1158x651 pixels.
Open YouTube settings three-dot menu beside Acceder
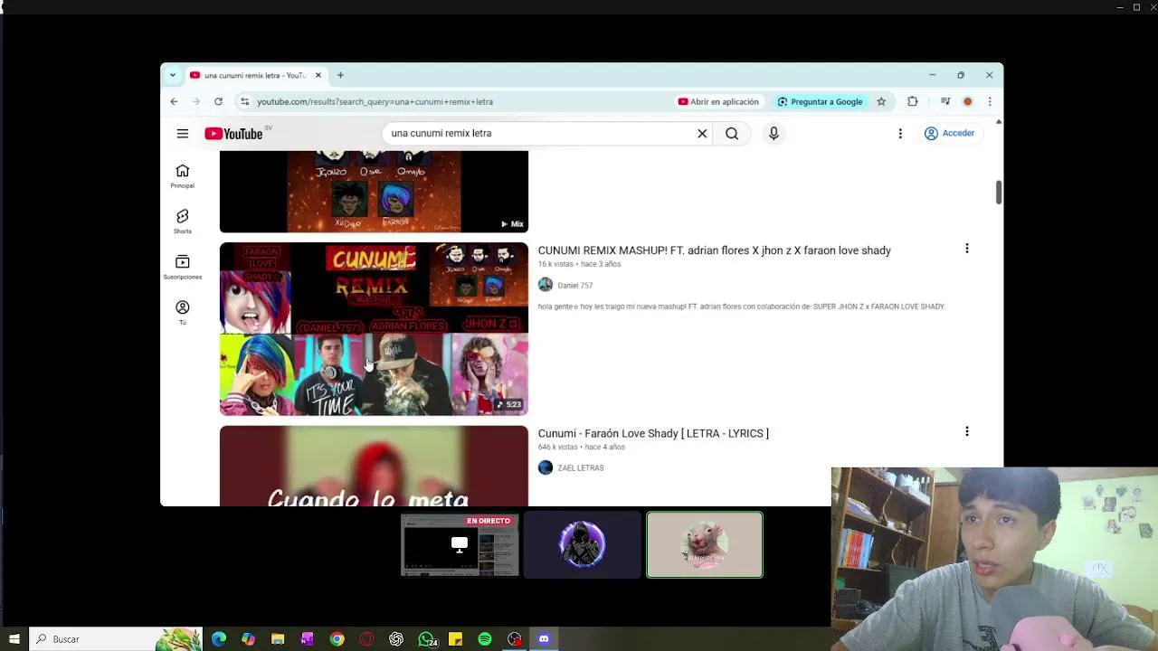[900, 134]
